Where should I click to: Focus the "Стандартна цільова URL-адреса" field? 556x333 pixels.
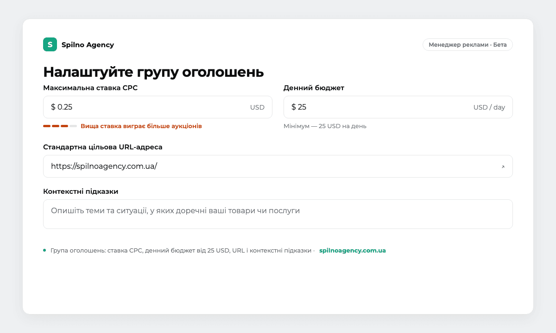coord(278,166)
